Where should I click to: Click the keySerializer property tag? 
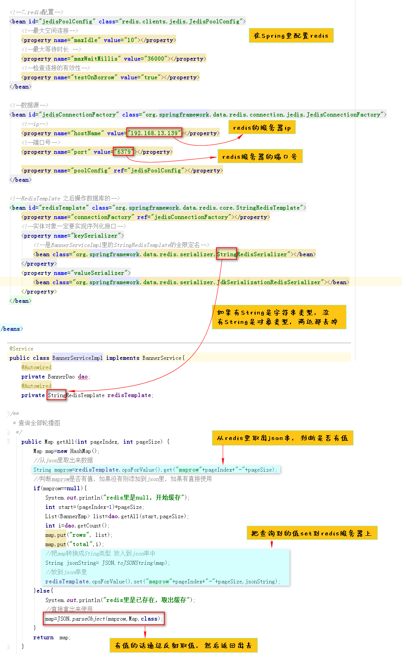(73, 236)
